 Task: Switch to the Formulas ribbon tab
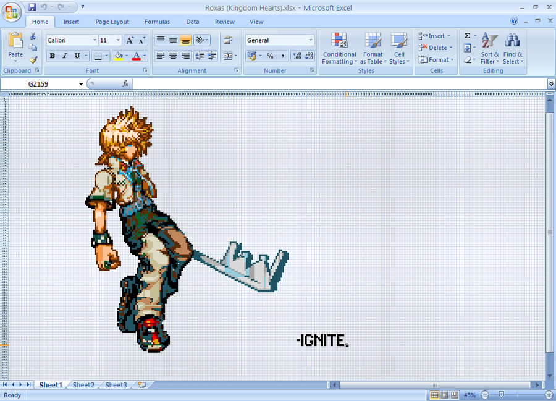157,22
